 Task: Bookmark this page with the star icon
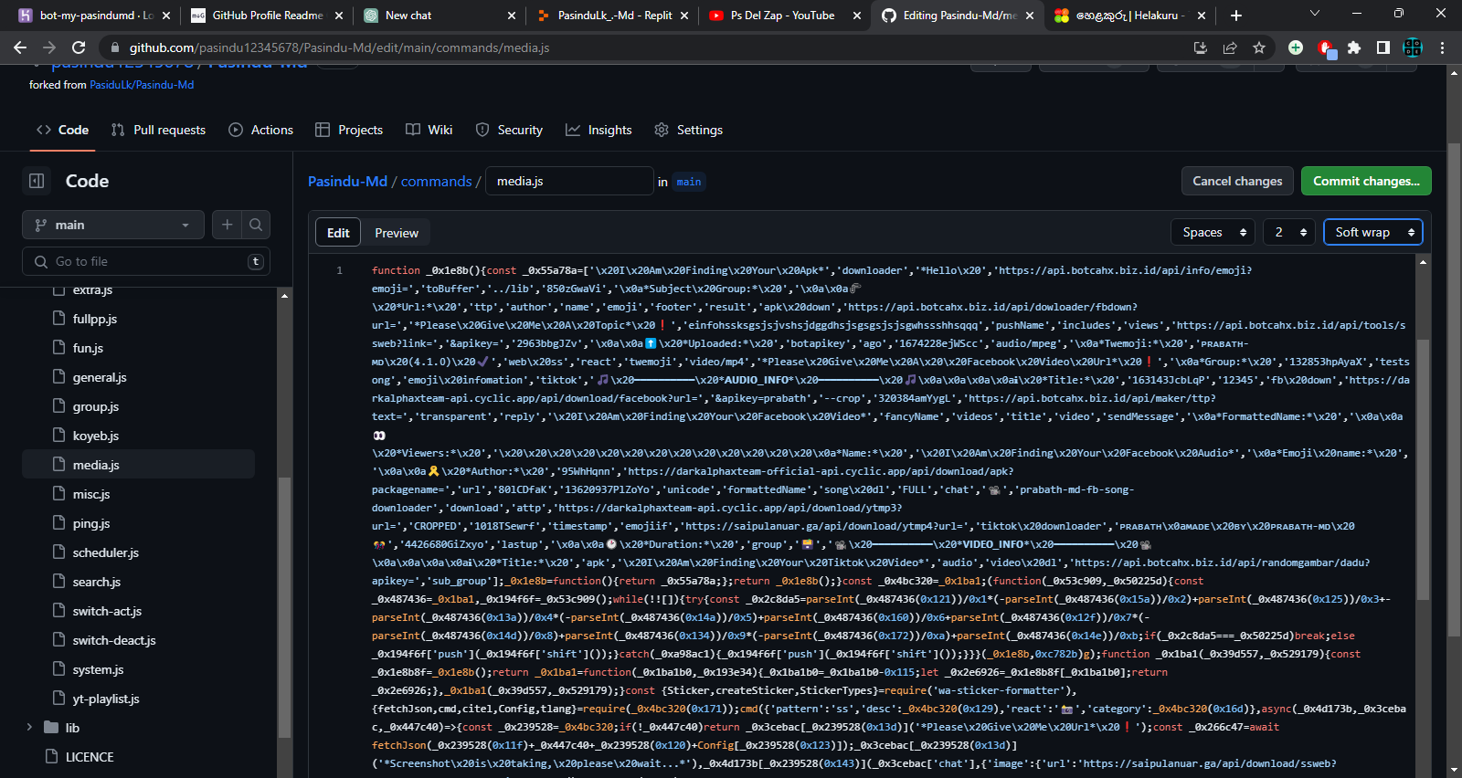tap(1259, 47)
